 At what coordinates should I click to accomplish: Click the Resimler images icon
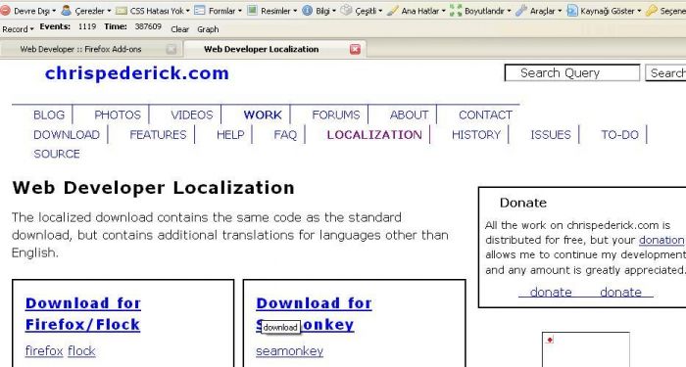(253, 10)
